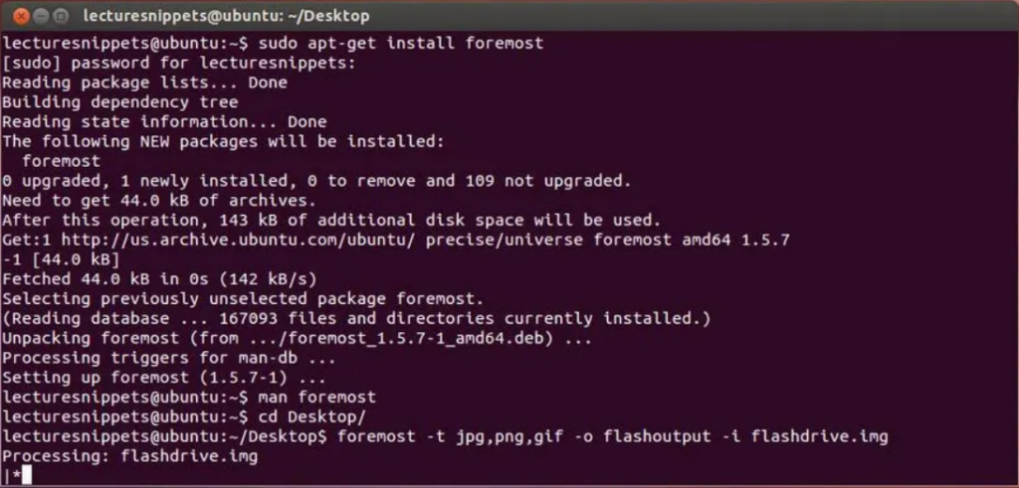The image size is (1019, 488).
Task: Close the terminal window with the red button
Action: 21,16
